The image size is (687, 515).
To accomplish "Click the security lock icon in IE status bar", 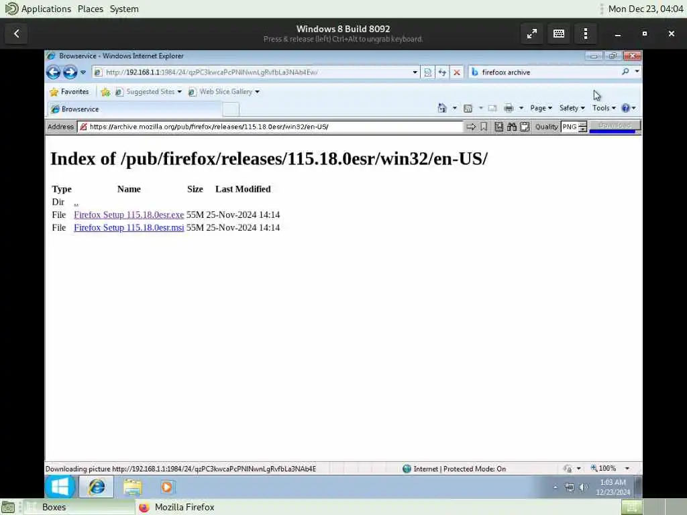I will (567, 469).
